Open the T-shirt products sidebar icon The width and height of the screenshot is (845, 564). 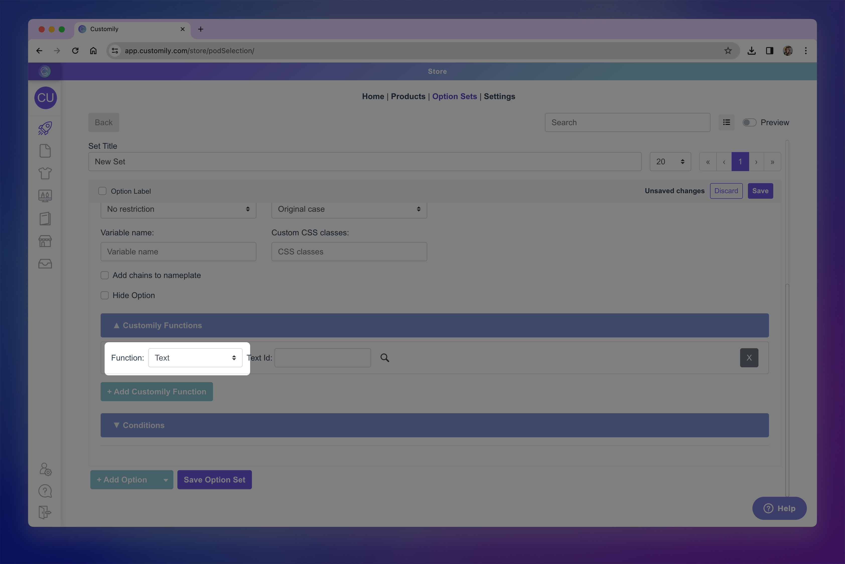(45, 173)
